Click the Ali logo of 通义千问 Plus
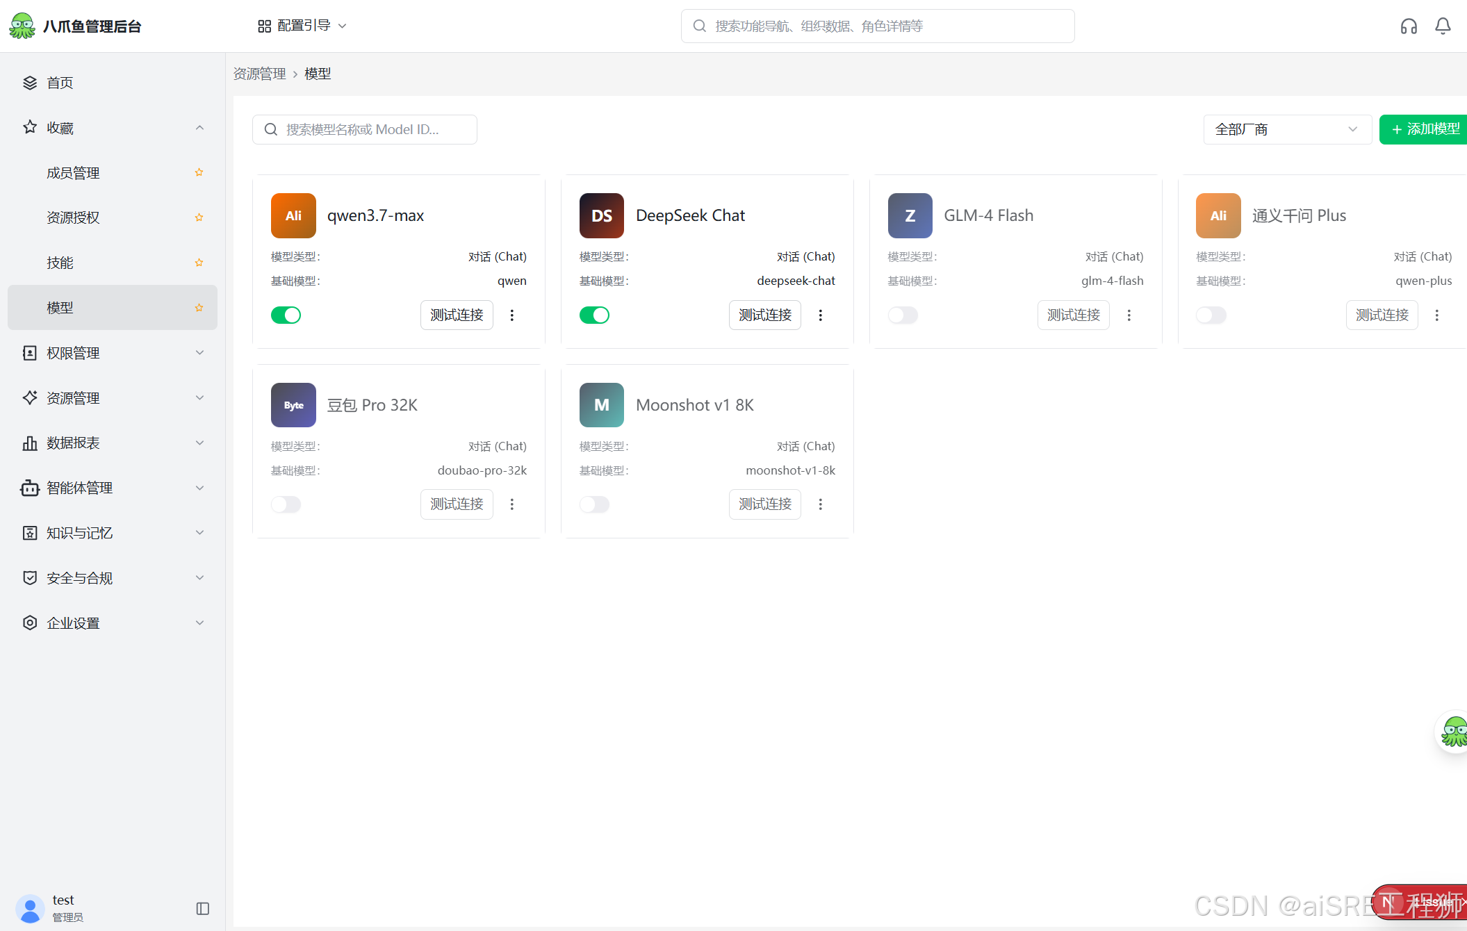Image resolution: width=1467 pixels, height=931 pixels. [1218, 215]
